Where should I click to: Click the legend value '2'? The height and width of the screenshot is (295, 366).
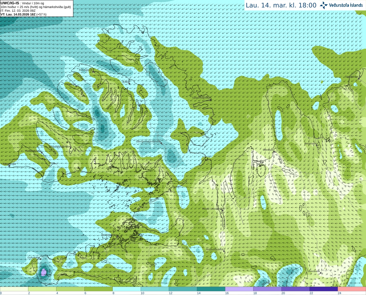click(x=29, y=293)
